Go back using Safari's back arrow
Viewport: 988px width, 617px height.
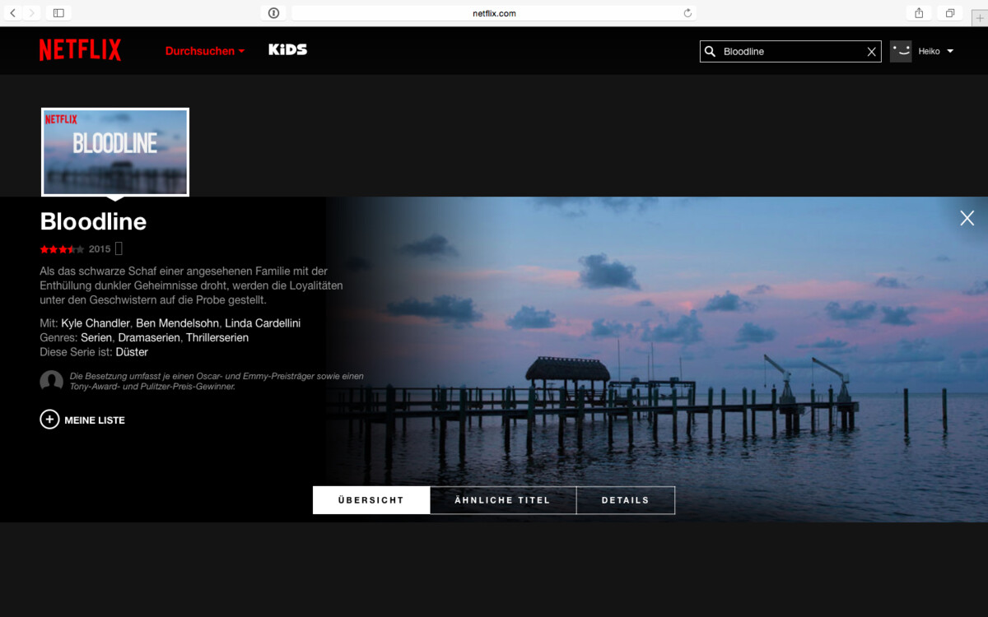tap(13, 13)
